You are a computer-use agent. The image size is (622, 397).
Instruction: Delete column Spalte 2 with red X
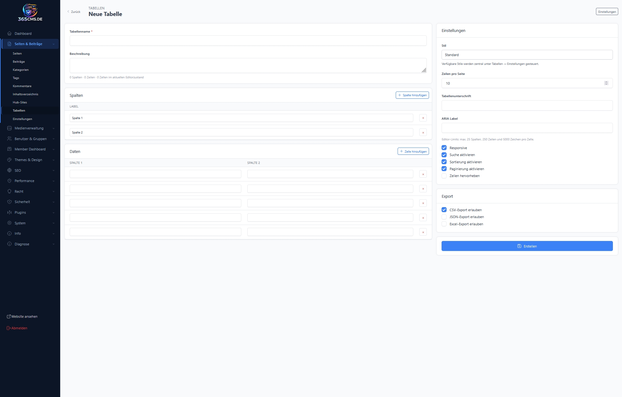(423, 133)
